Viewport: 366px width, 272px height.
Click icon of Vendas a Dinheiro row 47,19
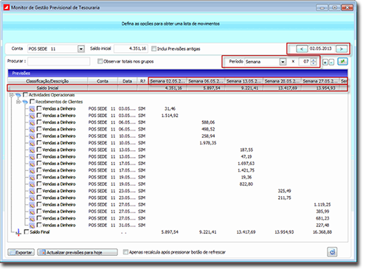point(32,157)
